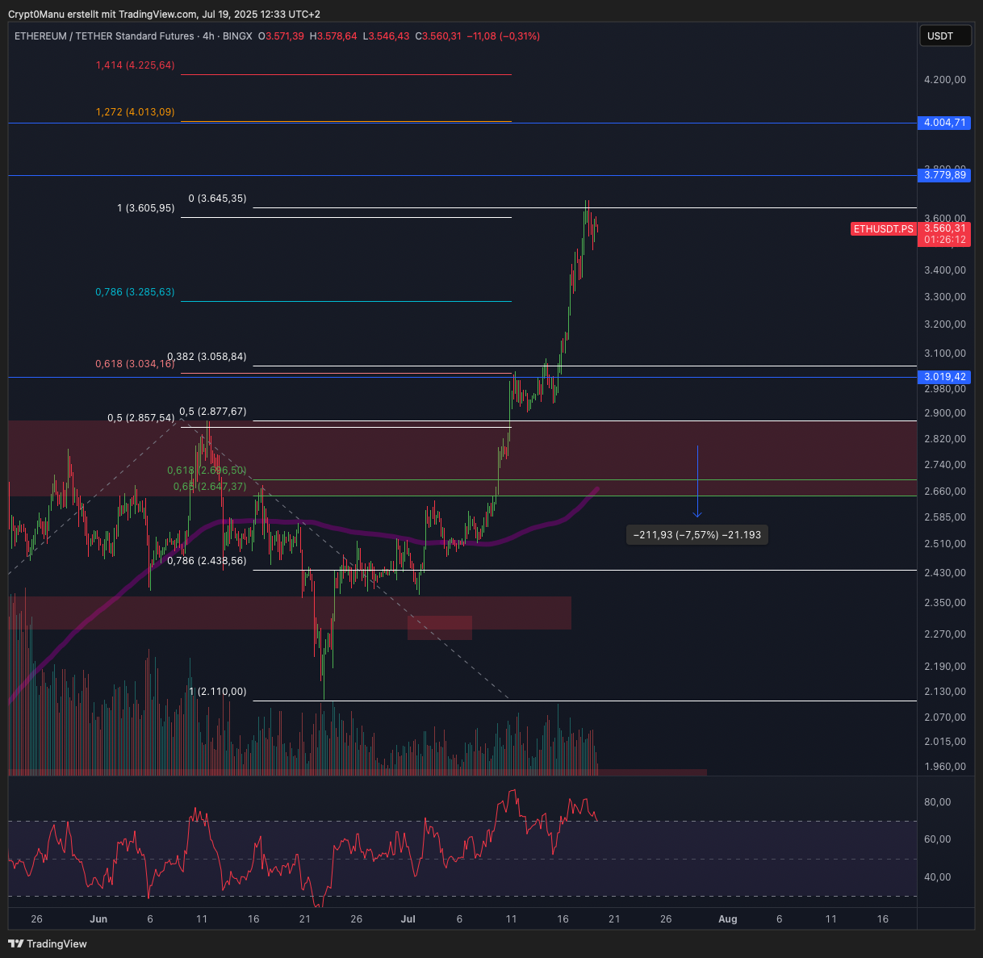The height and width of the screenshot is (958, 983).
Task: Click 2.015,00 on the price axis
Action: (x=944, y=741)
